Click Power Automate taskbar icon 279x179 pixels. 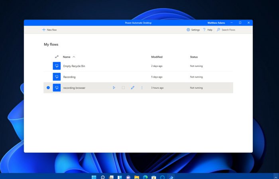click(x=171, y=177)
